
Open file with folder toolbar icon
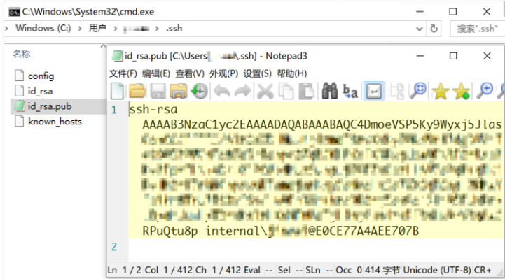137,91
